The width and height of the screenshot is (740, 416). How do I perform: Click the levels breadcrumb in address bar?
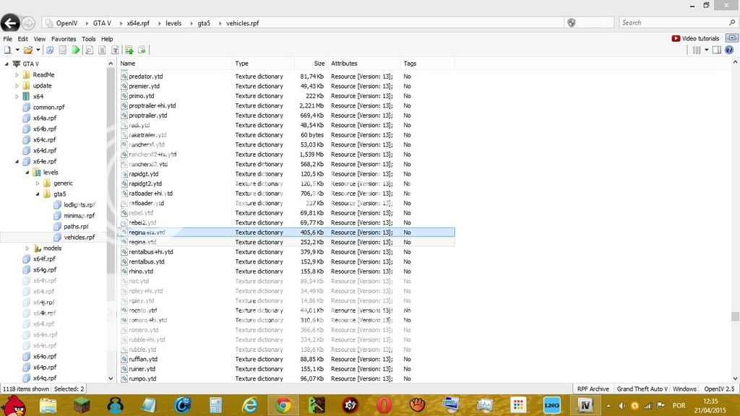pos(173,23)
